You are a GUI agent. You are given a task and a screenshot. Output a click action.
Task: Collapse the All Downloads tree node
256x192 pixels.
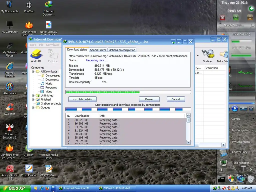click(x=33, y=71)
